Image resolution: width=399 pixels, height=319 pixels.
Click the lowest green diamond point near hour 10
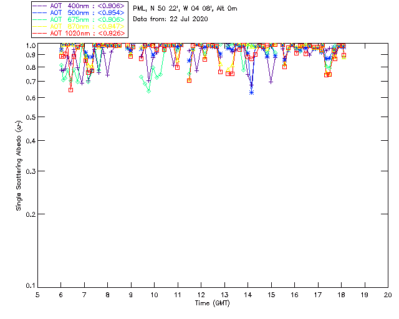coord(149,91)
